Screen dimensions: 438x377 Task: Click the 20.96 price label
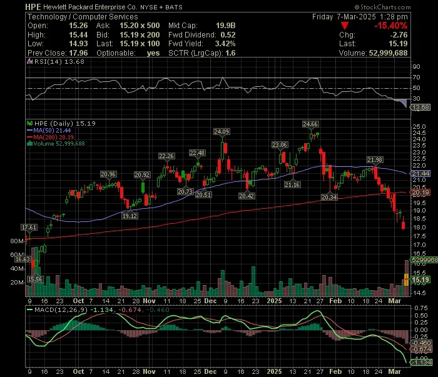coord(108,174)
